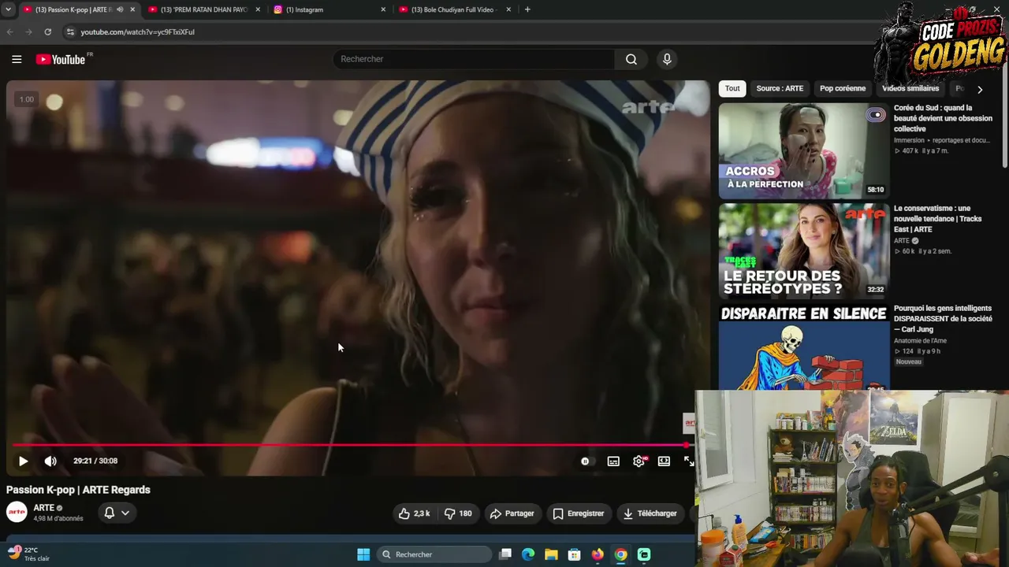Open File Explorer from the taskbar
This screenshot has width=1009, height=567.
(551, 554)
